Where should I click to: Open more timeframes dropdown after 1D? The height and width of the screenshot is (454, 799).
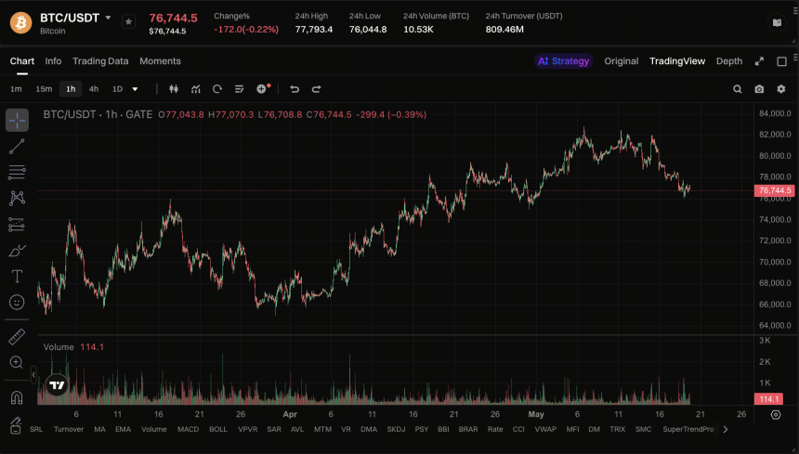135,89
